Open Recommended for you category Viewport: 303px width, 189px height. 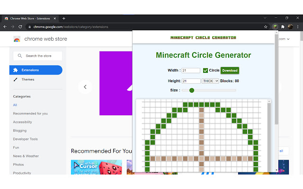(30, 113)
